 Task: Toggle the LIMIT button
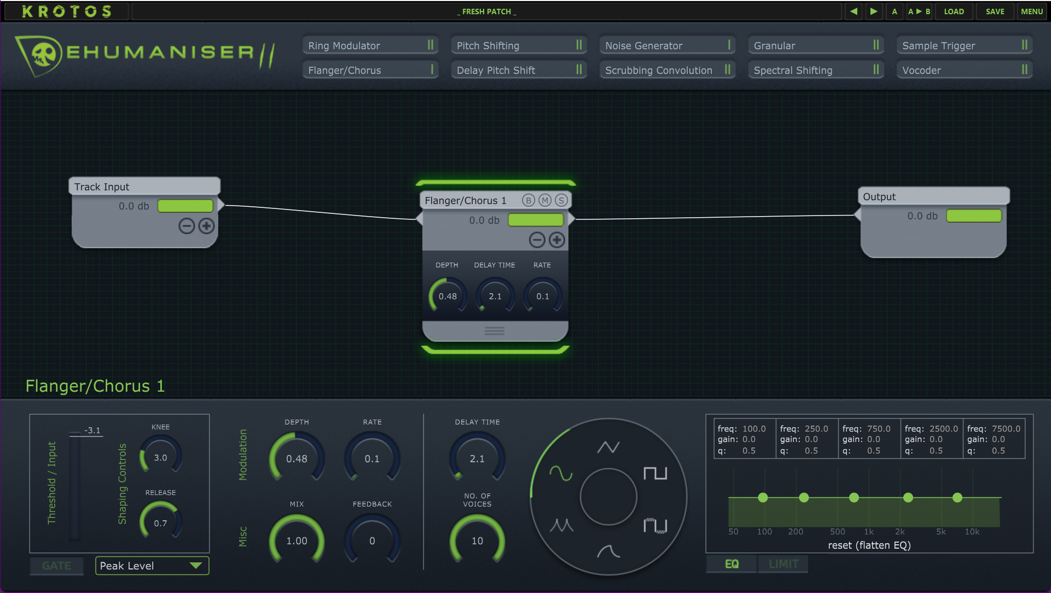(783, 564)
